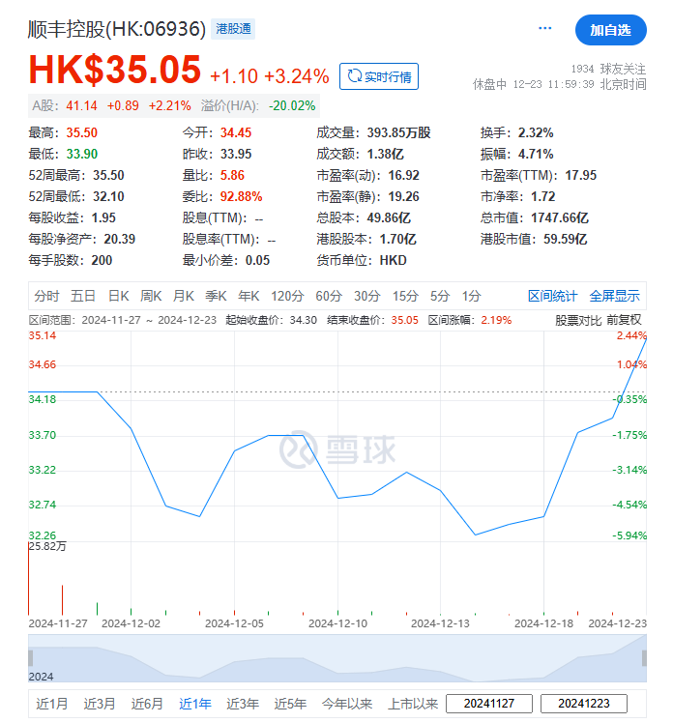
Task: Click the 最高 value 35.50
Action: [x=81, y=132]
